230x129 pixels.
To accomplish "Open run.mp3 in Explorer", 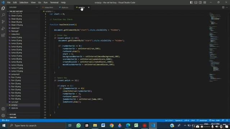I will tap(15, 102).
